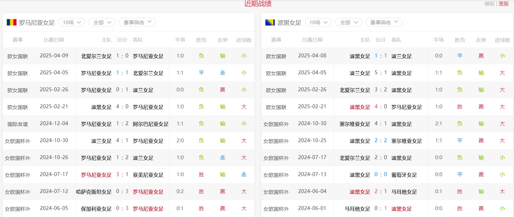Click the 5 : 1 score on 2025-04-05

380,73
